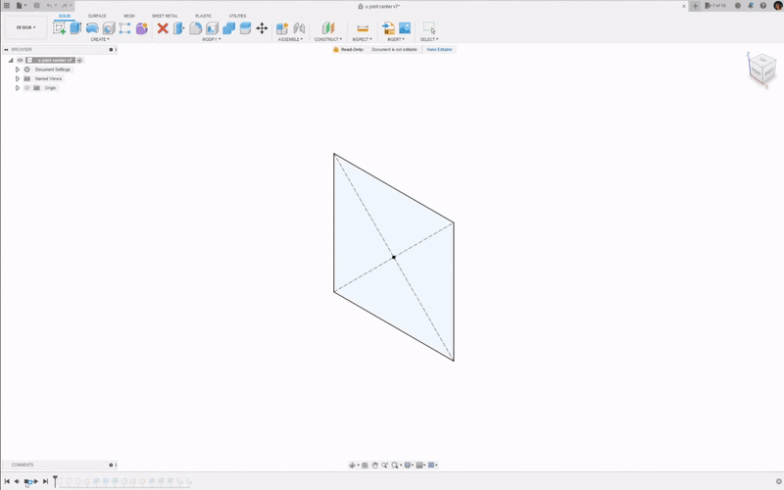Open the notifications bell
The image size is (784, 490).
tap(751, 6)
